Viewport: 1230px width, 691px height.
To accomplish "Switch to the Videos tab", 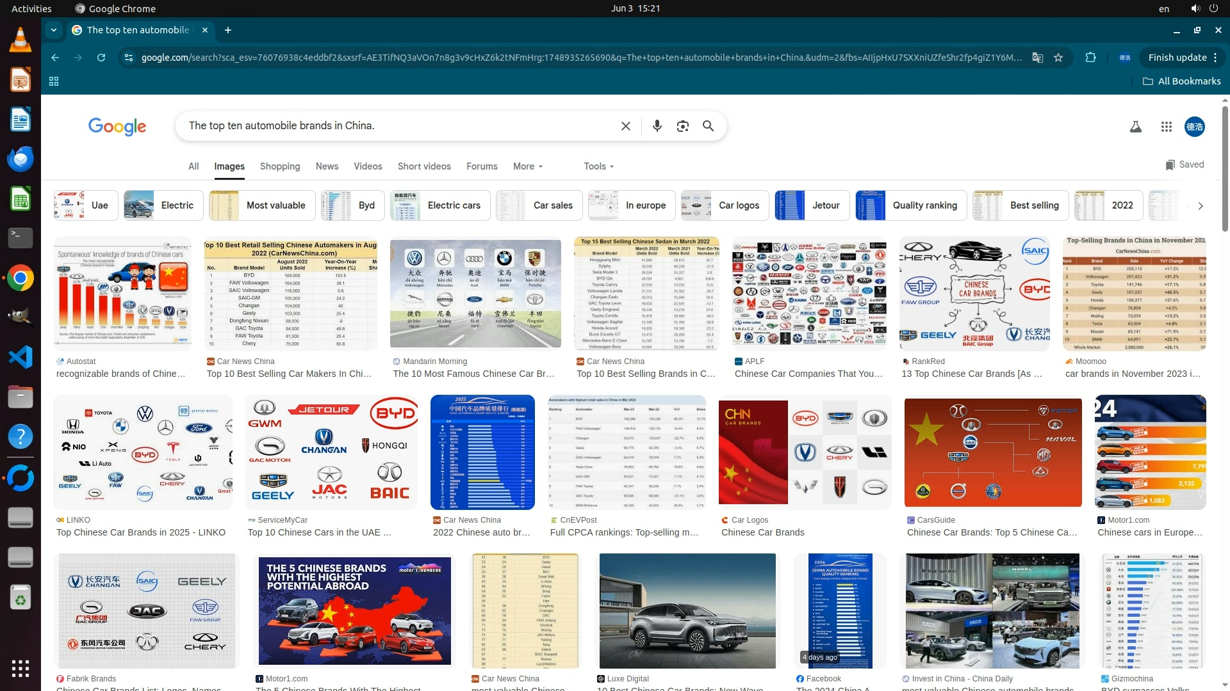I will [x=368, y=166].
